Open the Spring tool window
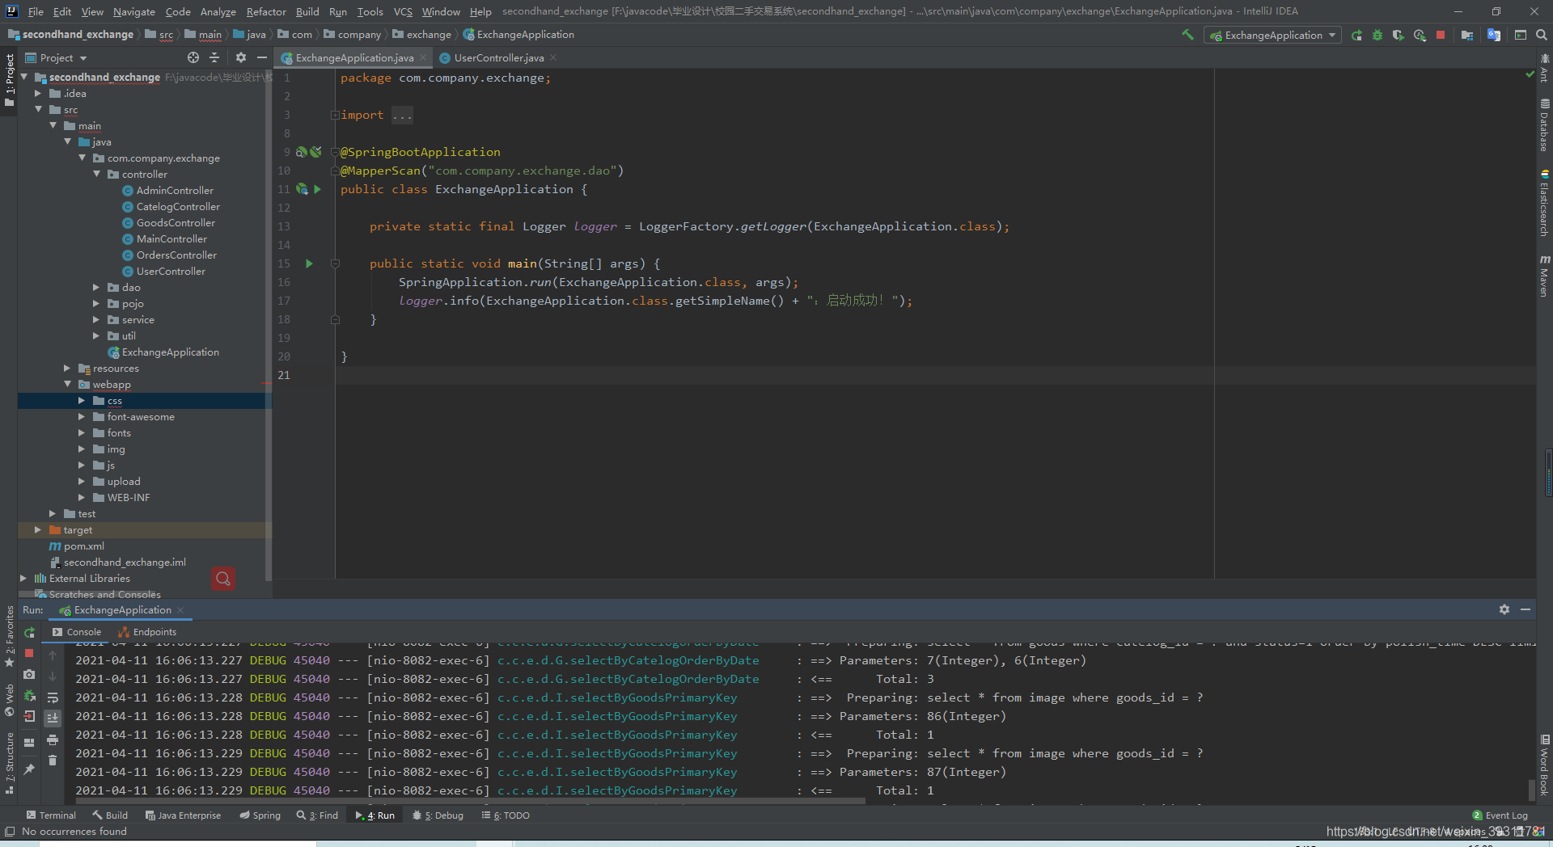 tap(260, 815)
